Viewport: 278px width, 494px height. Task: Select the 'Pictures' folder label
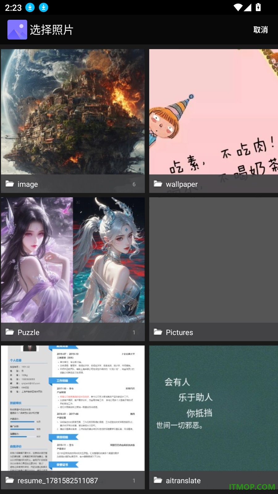coord(179,333)
